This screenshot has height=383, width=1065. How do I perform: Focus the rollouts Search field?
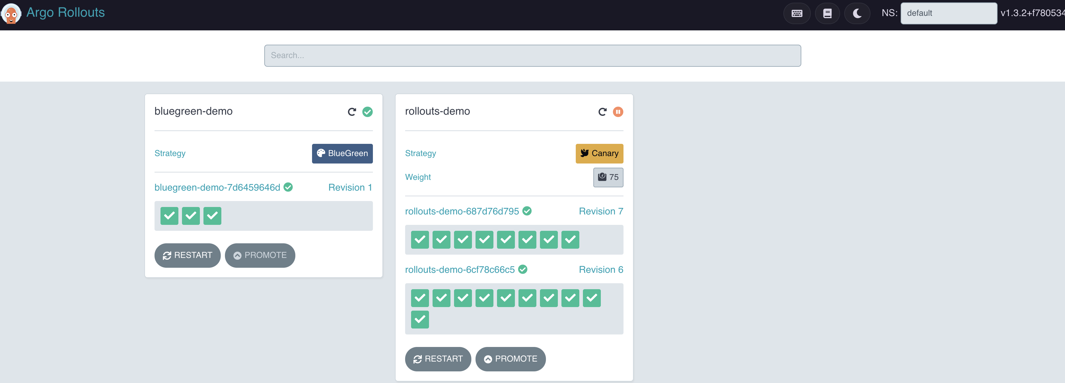(x=532, y=55)
